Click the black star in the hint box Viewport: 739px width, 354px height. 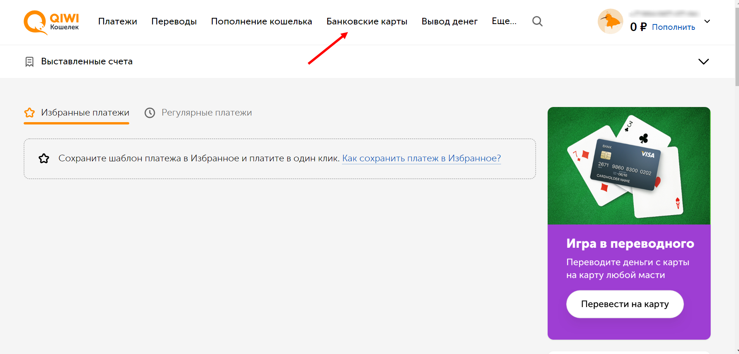tap(44, 159)
